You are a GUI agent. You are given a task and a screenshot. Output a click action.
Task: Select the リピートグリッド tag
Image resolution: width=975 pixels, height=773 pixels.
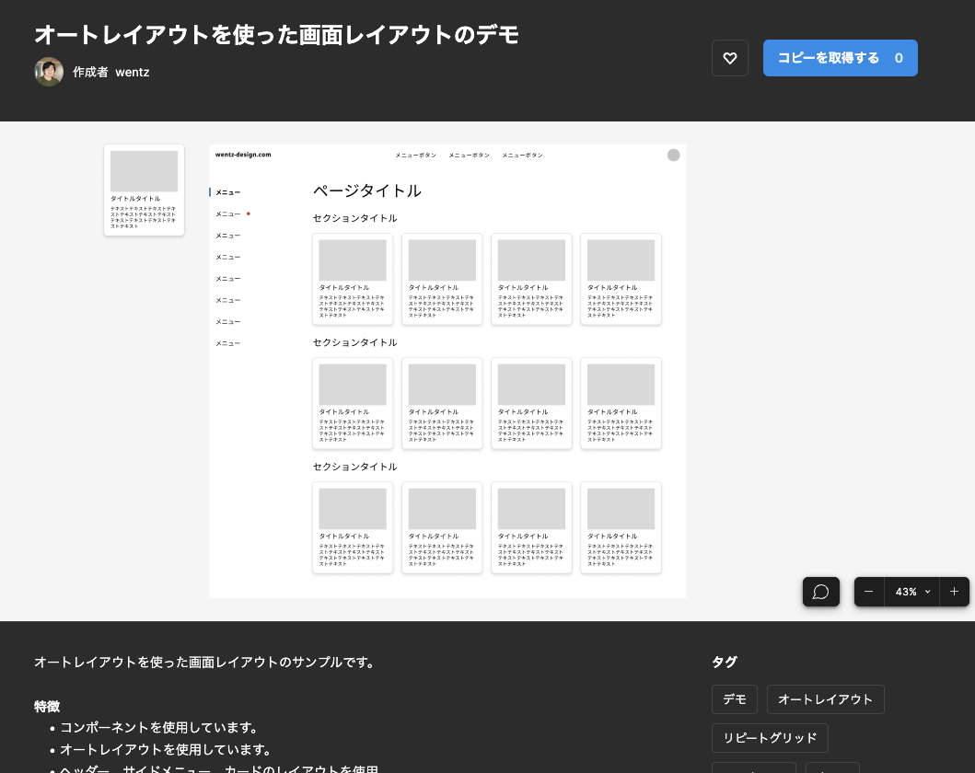(x=770, y=737)
